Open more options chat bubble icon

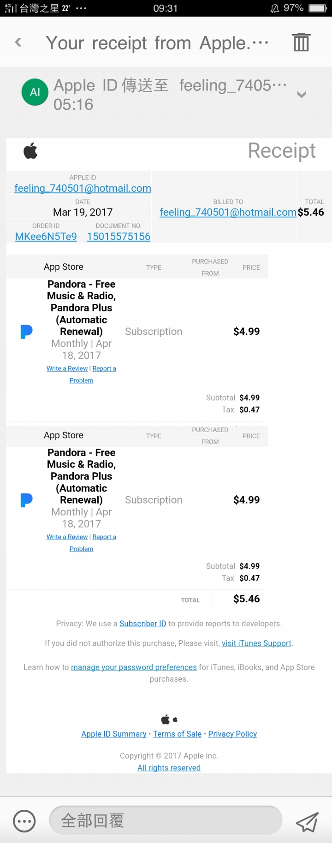tap(24, 821)
